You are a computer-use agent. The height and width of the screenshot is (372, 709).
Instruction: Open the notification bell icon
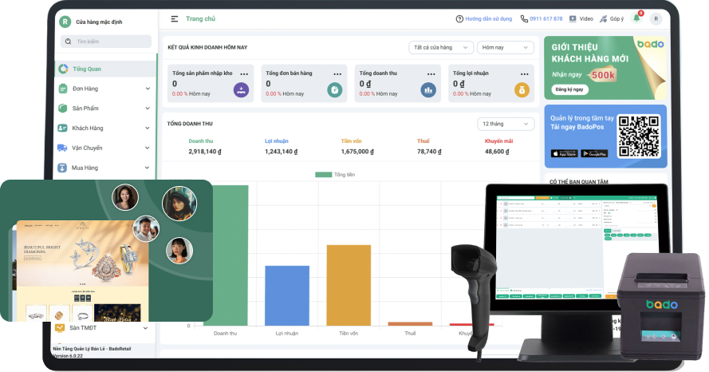pos(636,18)
